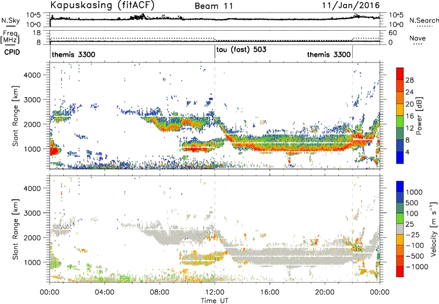Click '500' on the Velocity colorbar

point(411,203)
